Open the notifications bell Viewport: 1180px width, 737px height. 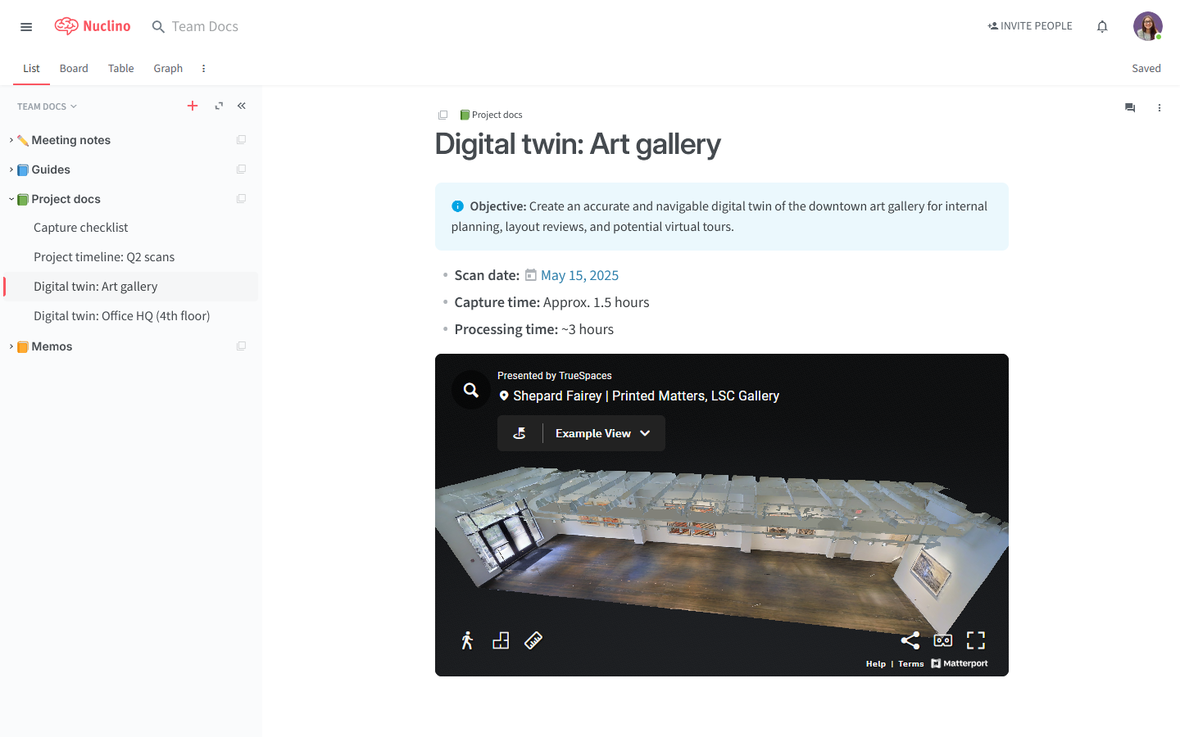point(1102,26)
